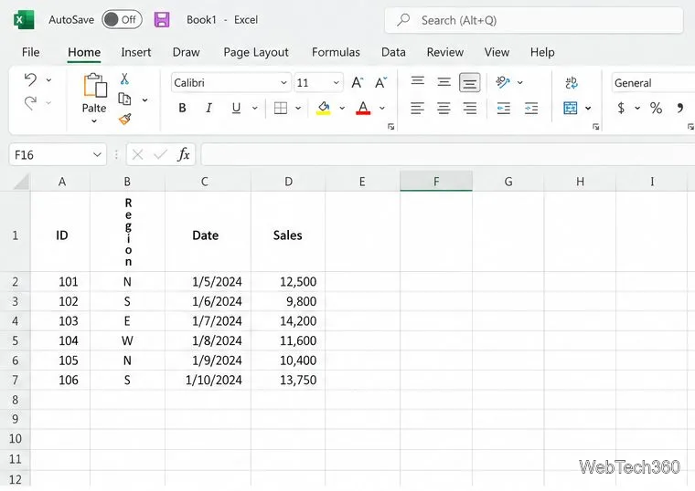Select the Format Painter brush
Image resolution: width=695 pixels, height=491 pixels.
[125, 119]
